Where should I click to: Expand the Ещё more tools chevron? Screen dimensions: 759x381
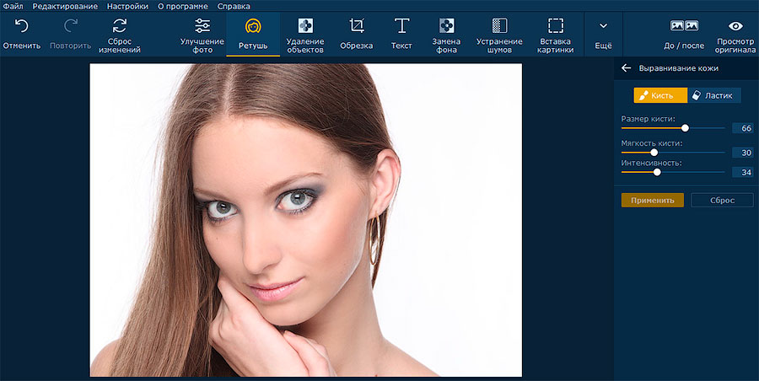click(x=603, y=25)
